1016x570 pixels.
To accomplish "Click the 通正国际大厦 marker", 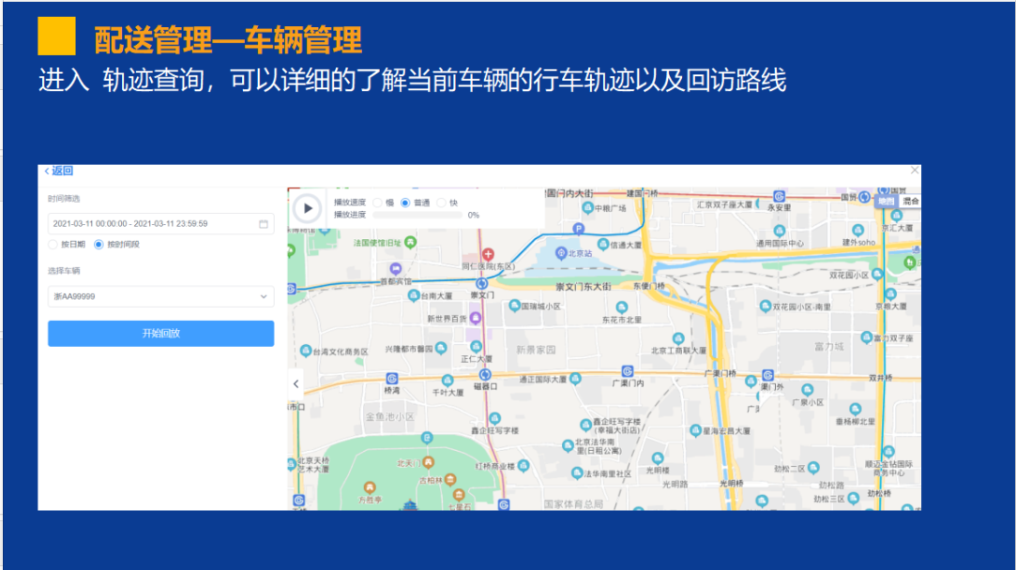I will (x=575, y=379).
